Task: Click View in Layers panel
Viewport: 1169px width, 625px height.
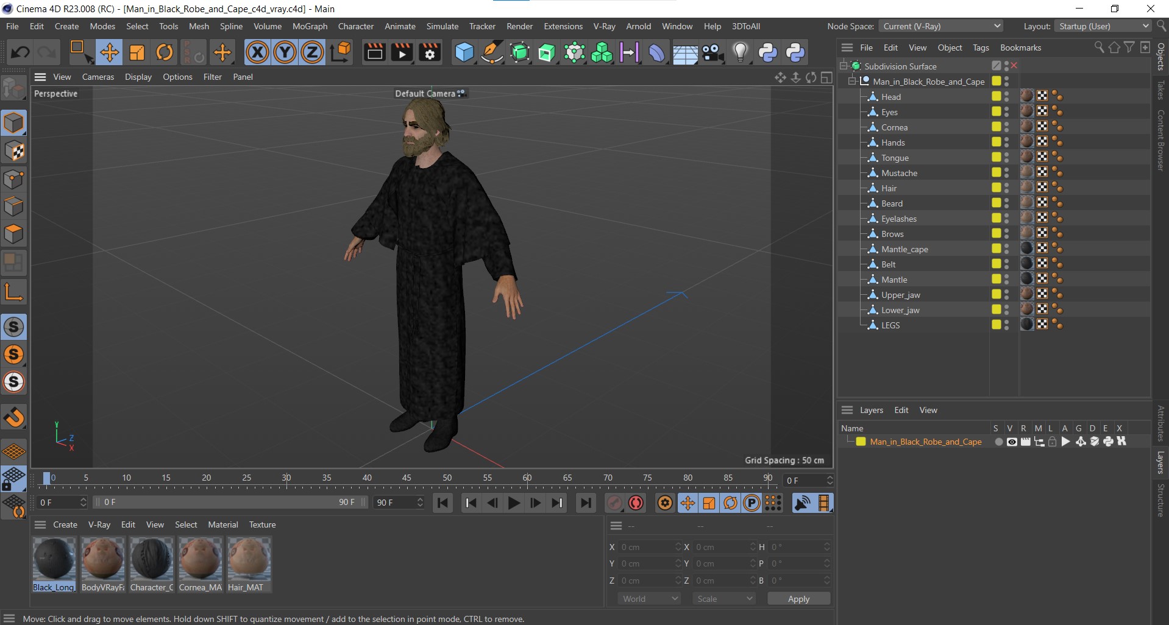Action: click(928, 410)
